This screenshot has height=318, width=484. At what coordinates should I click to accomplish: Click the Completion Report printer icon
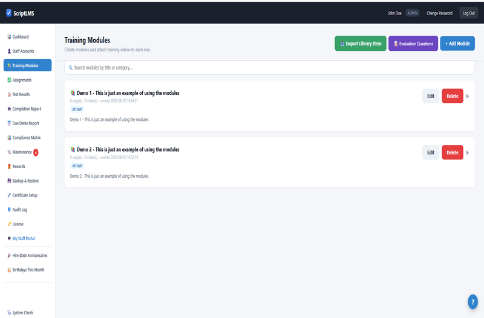9,109
